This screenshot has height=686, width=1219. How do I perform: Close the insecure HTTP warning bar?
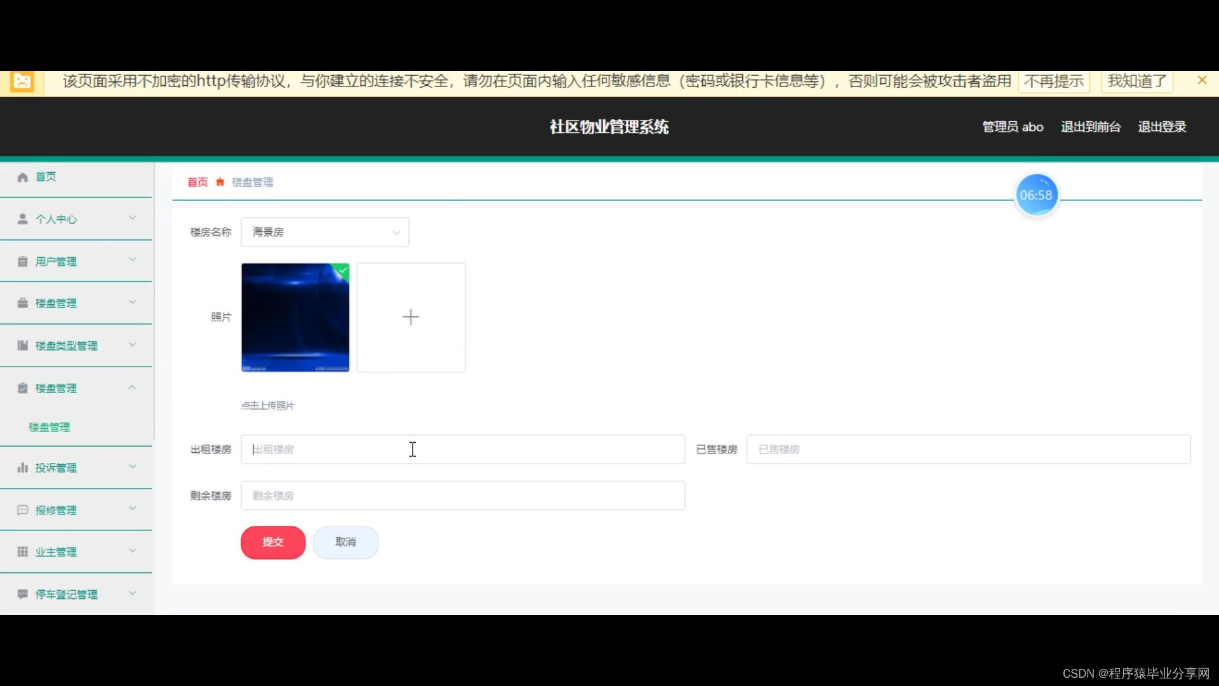[x=1201, y=81]
